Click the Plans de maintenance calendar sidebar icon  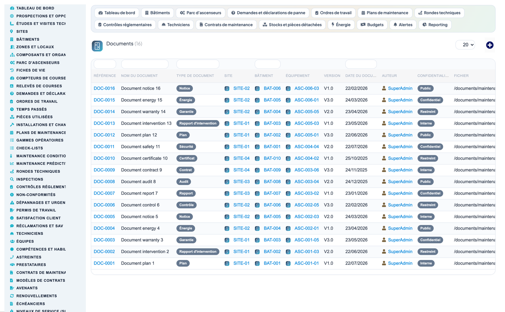12,133
